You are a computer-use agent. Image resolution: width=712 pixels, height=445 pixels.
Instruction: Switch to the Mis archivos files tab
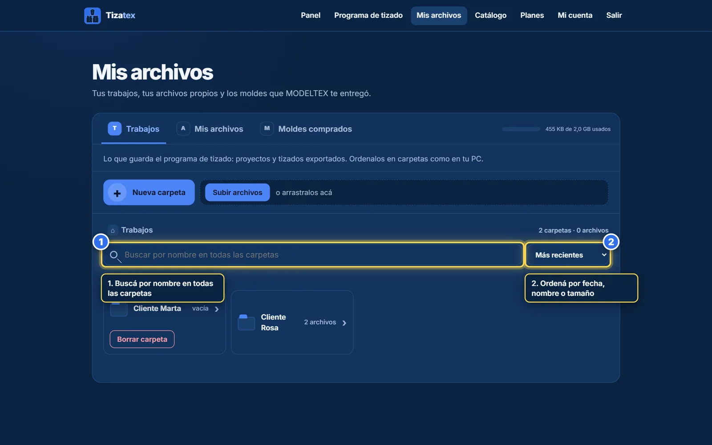coord(210,129)
